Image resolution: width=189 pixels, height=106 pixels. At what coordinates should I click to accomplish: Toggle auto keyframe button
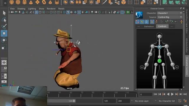pyautogui.click(x=180, y=101)
